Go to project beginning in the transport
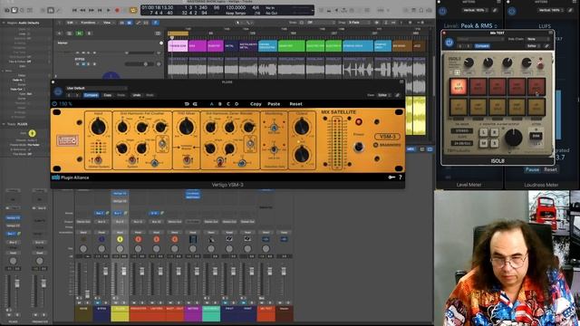This screenshot has height=326, width=580. coord(74,10)
